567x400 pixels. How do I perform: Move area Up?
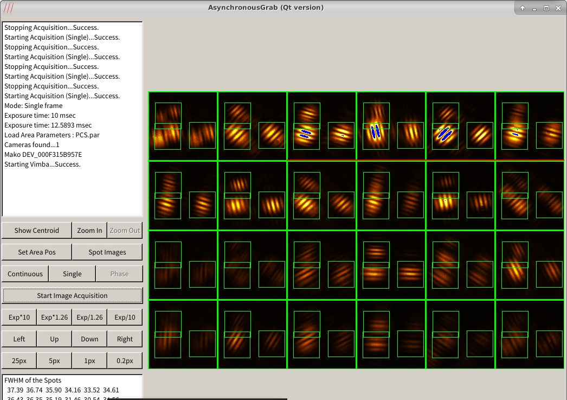54,339
